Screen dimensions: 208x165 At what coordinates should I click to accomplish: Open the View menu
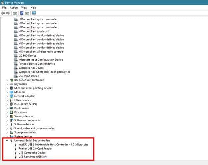click(x=24, y=8)
